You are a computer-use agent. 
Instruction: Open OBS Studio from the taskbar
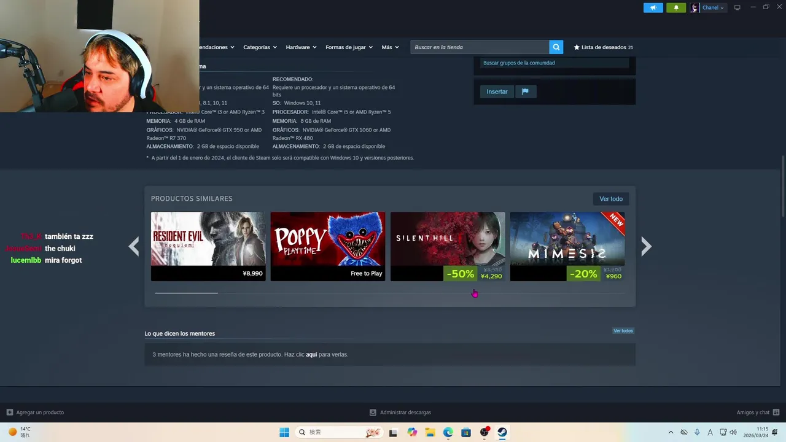(484, 432)
